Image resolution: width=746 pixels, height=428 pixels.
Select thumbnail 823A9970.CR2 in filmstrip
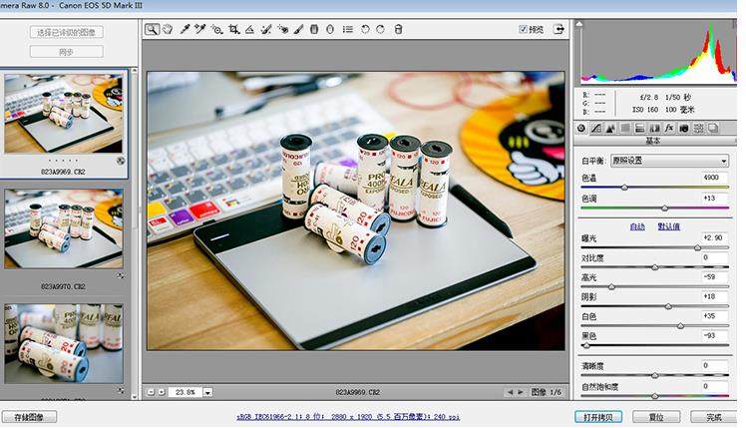point(63,229)
